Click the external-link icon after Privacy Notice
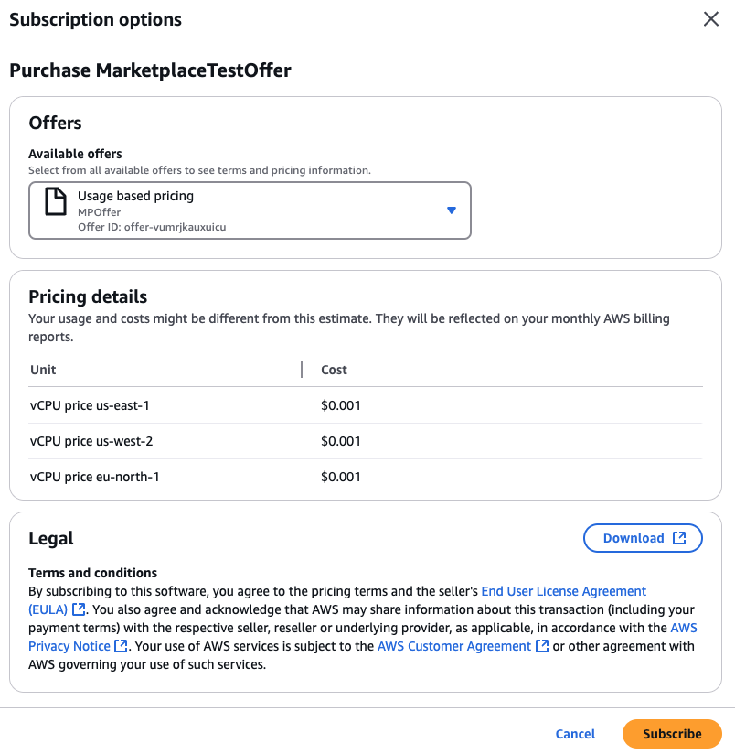This screenshot has height=754, width=735. (x=121, y=646)
